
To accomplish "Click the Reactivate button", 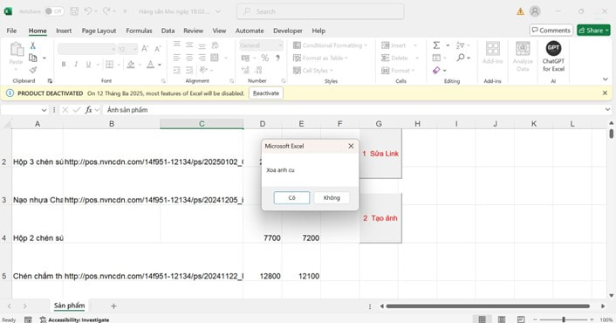I will pyautogui.click(x=266, y=93).
